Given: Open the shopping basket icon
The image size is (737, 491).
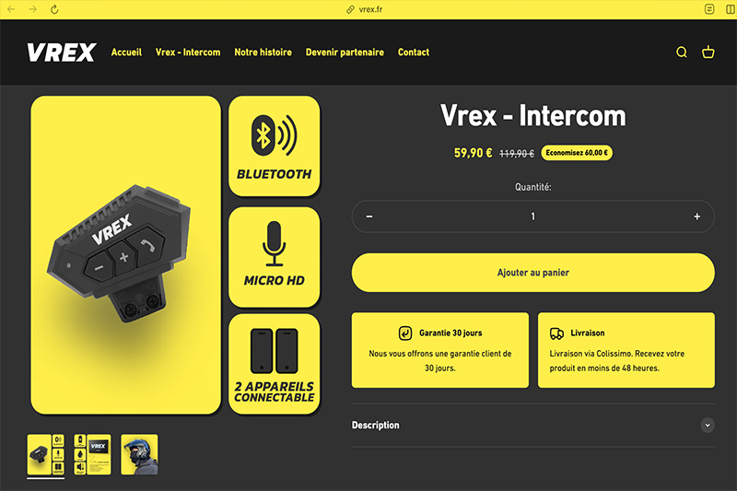Looking at the screenshot, I should pos(708,53).
